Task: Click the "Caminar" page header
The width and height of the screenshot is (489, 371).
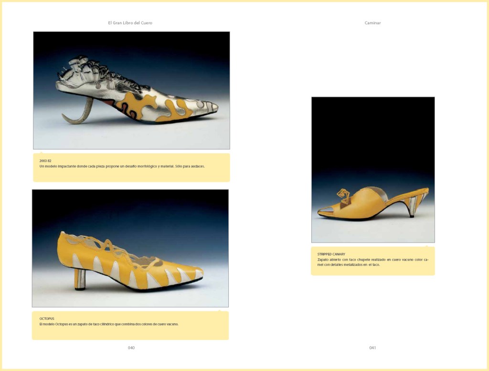Action: click(372, 22)
